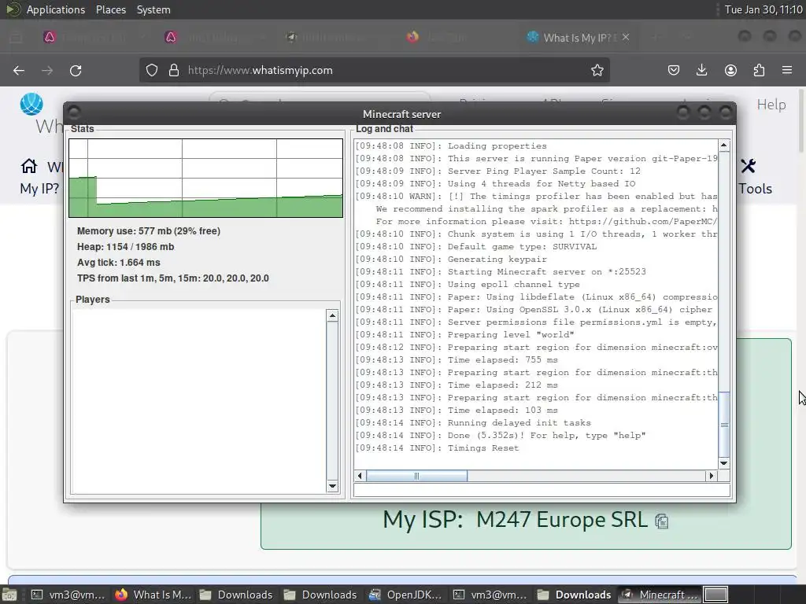Click the WhatIsMyIP globe logo

31,104
